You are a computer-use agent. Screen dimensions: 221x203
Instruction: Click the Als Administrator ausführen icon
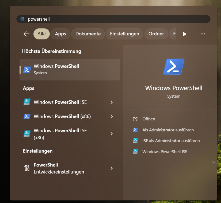coord(135,130)
